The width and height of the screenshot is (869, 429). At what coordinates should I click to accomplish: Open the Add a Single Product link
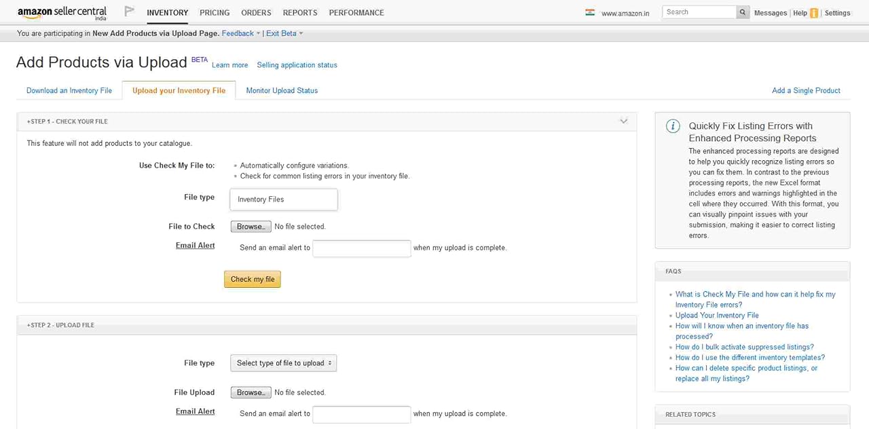[x=806, y=90]
